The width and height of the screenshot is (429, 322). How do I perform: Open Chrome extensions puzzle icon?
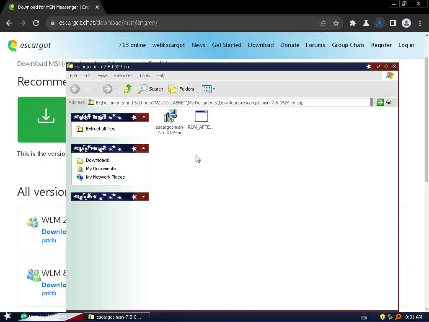[x=352, y=23]
